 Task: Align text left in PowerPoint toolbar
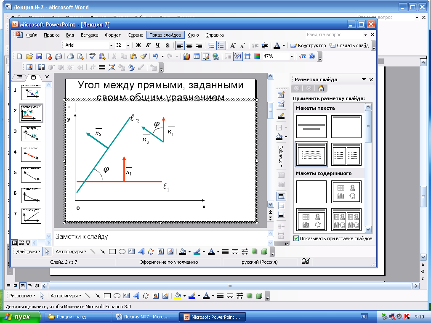[179, 45]
